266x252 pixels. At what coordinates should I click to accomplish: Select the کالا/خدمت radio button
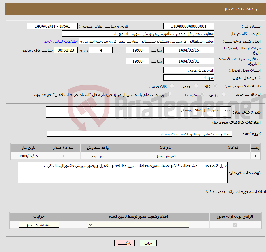coord(172,86)
